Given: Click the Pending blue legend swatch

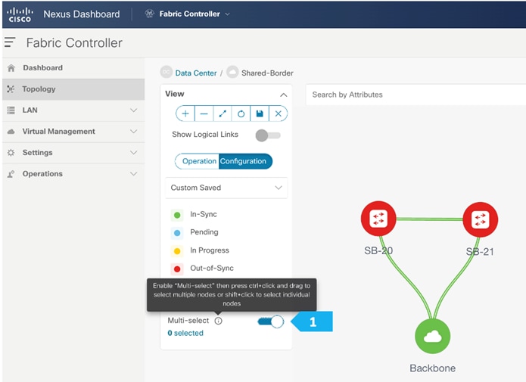Looking at the screenshot, I should [177, 233].
